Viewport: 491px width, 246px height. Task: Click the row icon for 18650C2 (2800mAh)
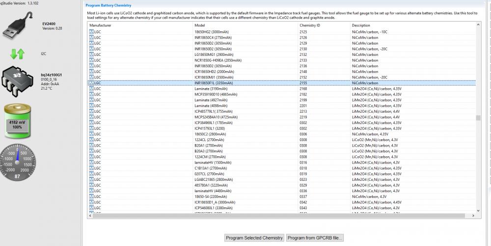(91, 134)
